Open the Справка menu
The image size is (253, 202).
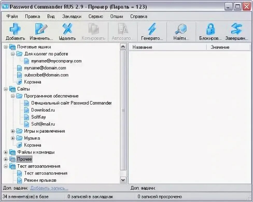(139, 16)
